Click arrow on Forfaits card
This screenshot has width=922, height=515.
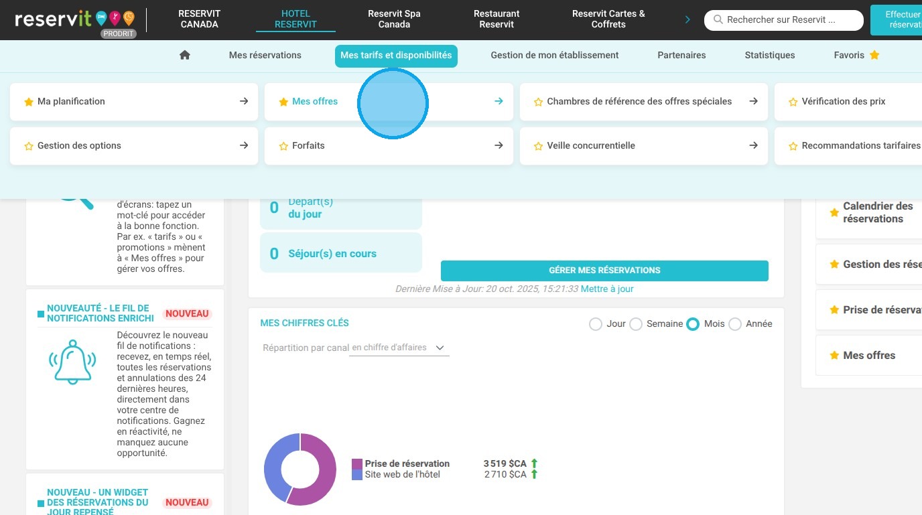click(499, 145)
